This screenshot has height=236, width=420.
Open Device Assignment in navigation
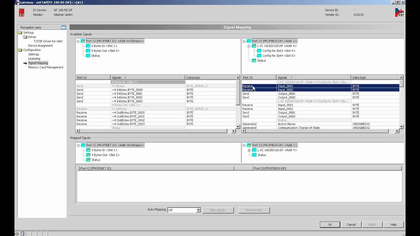[40, 46]
